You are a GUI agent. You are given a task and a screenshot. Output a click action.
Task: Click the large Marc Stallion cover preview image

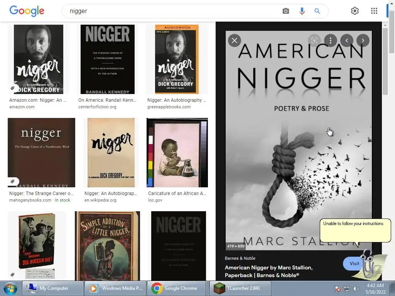(299, 140)
